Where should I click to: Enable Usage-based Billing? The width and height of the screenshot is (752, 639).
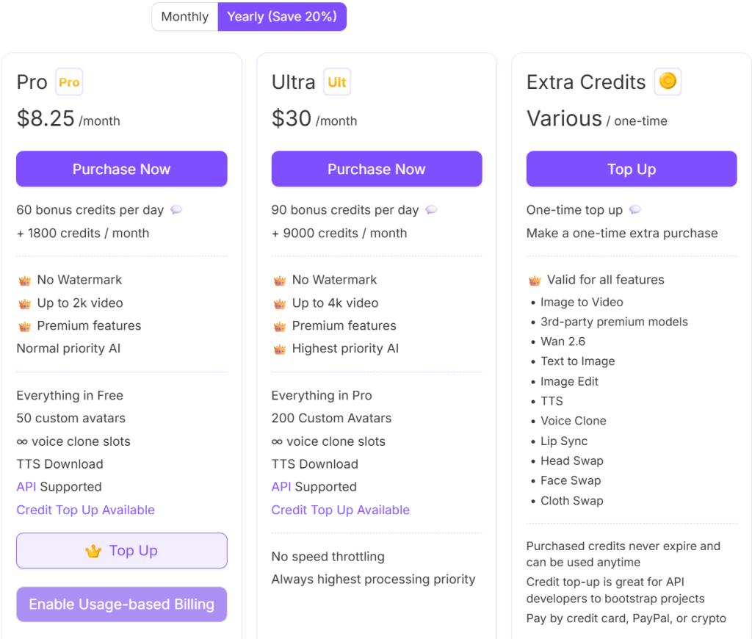[122, 604]
